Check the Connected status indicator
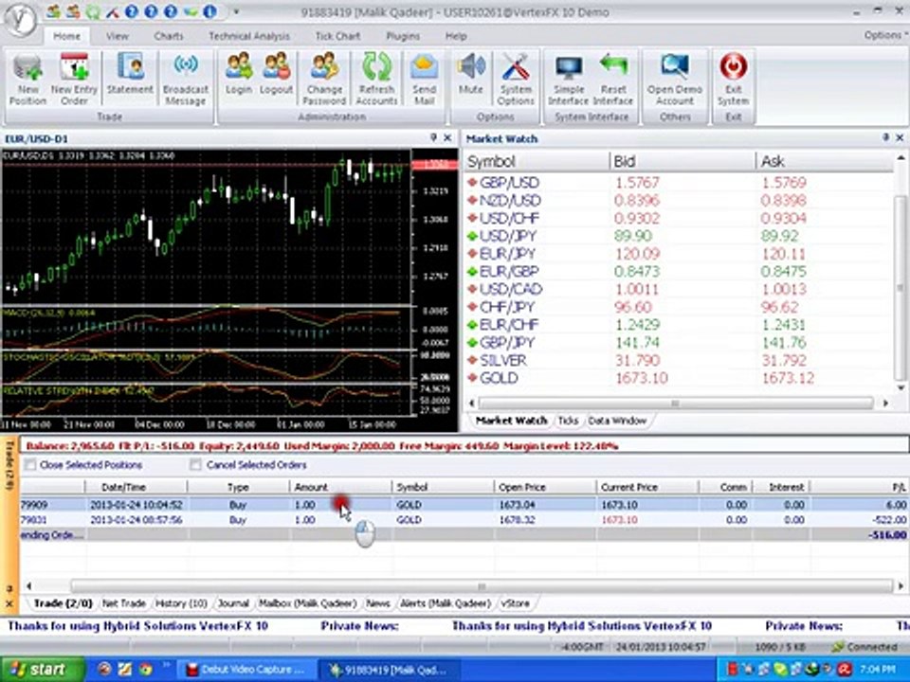The width and height of the screenshot is (910, 682). coord(864,647)
